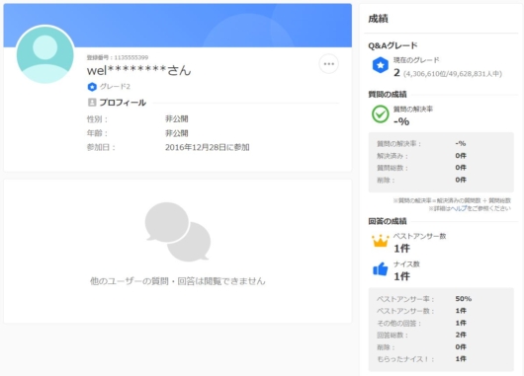
Task: Click the blue thumbs-up nice count icon
Action: (x=381, y=268)
